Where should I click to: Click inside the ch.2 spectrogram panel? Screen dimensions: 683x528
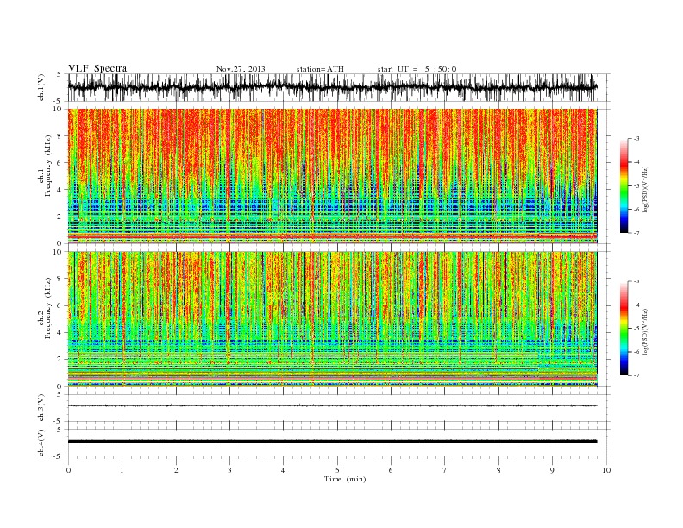click(332, 318)
